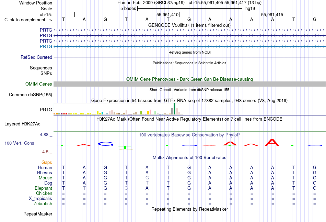Open Publications: Sequences in Scientific Articles title
The height and width of the screenshot is (222, 326).
(x=189, y=63)
